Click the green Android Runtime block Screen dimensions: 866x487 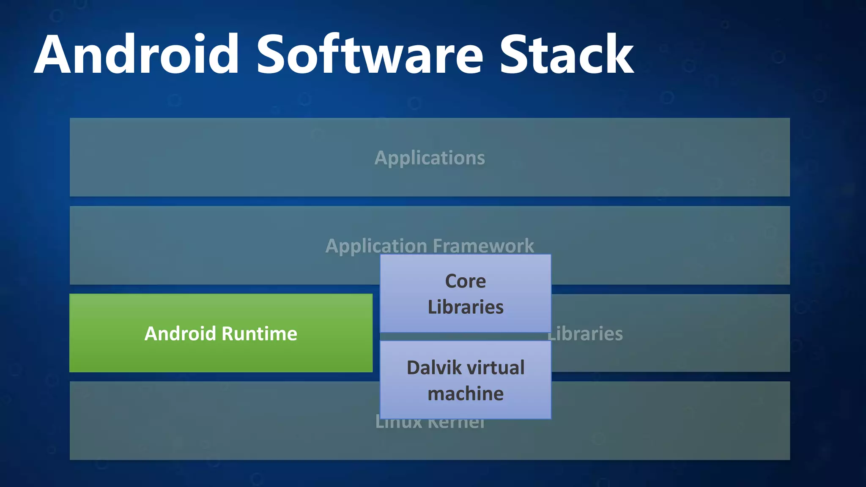221,333
